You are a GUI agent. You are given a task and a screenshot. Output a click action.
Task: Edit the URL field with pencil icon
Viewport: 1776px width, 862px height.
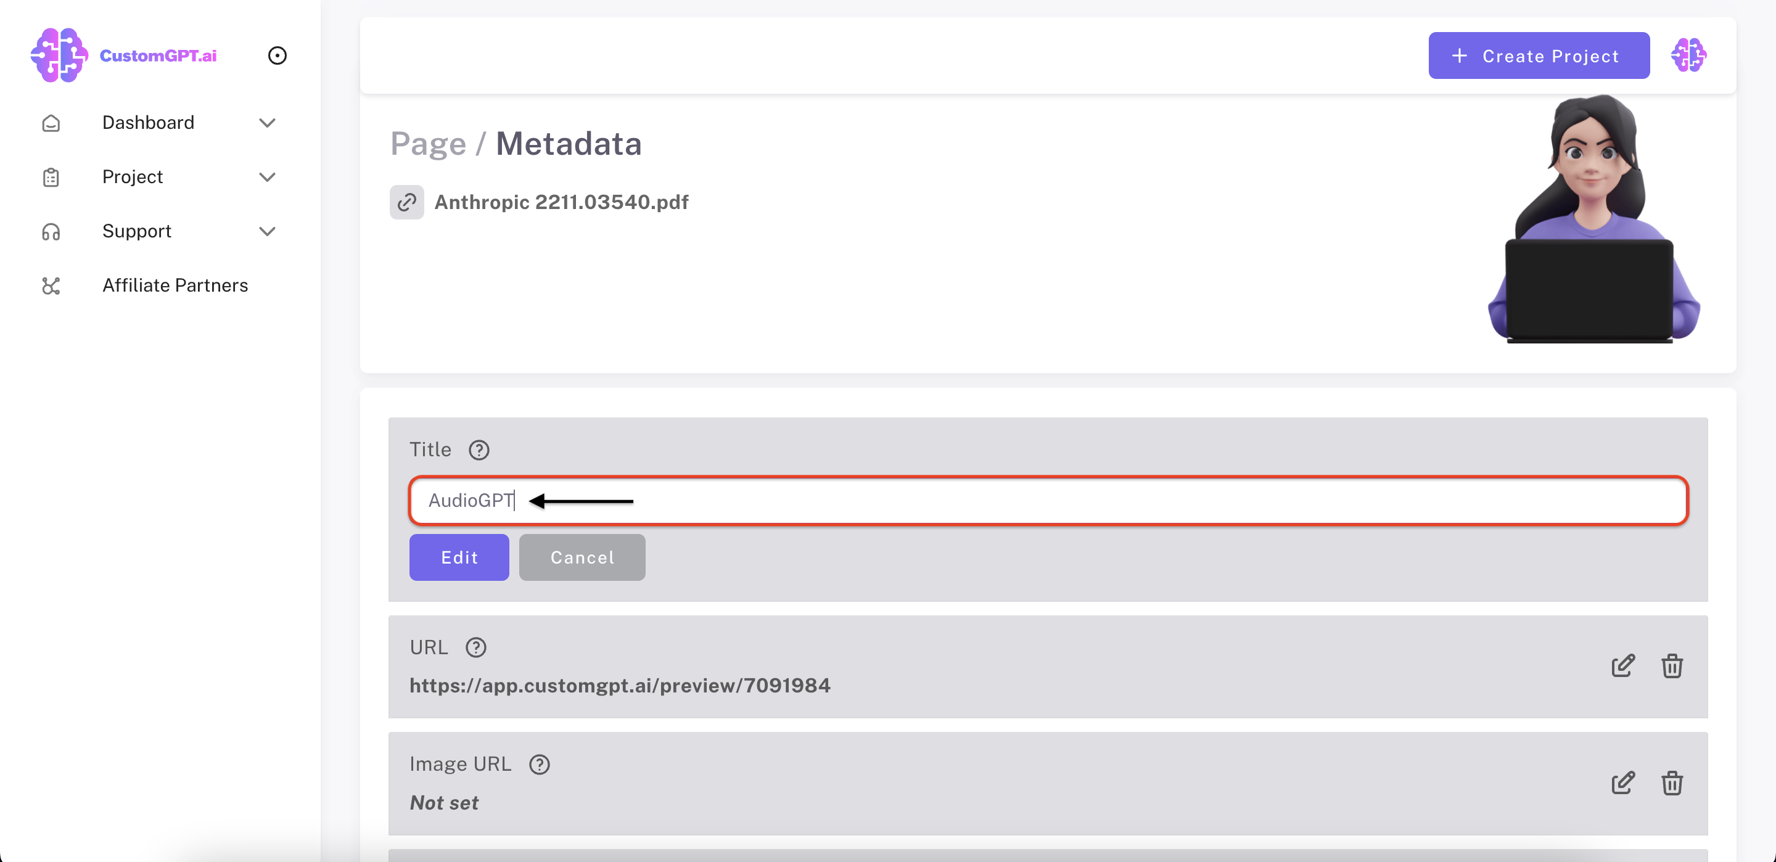click(x=1622, y=665)
